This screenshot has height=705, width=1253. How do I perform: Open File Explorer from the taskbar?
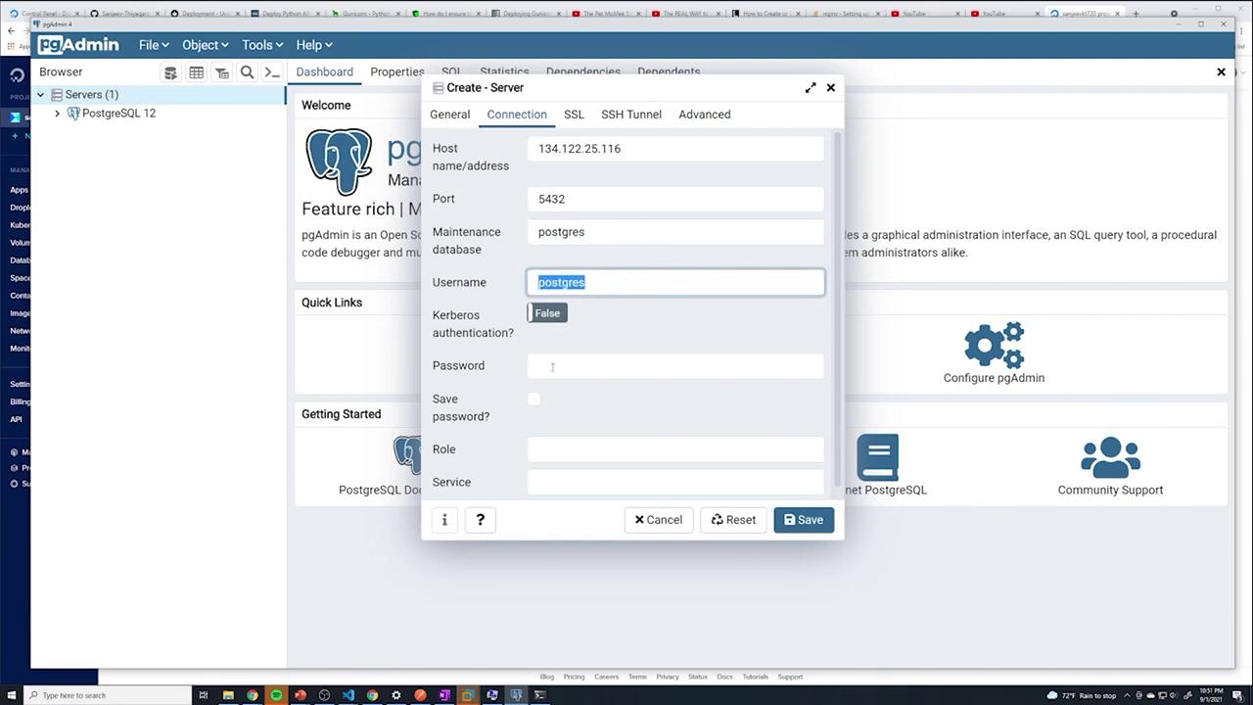[228, 695]
